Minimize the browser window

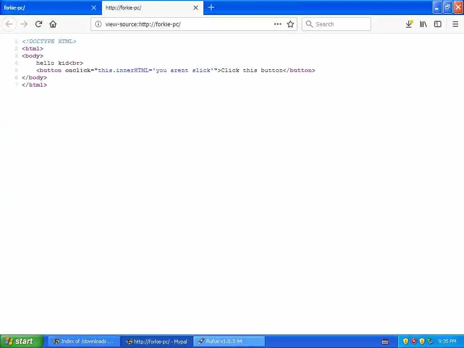tap(437, 7)
